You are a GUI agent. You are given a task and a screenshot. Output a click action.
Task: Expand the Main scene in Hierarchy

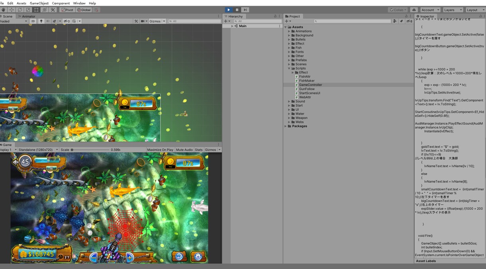tap(232, 26)
